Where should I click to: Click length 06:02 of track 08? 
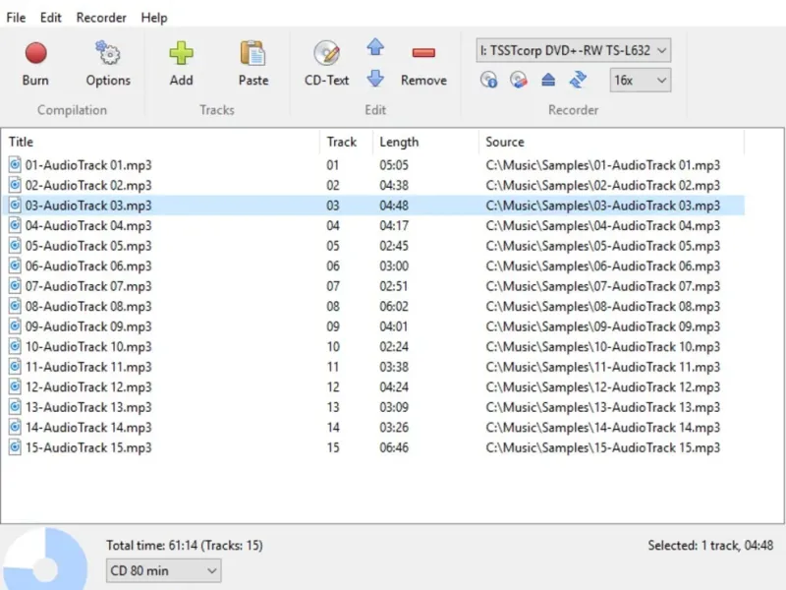(394, 306)
